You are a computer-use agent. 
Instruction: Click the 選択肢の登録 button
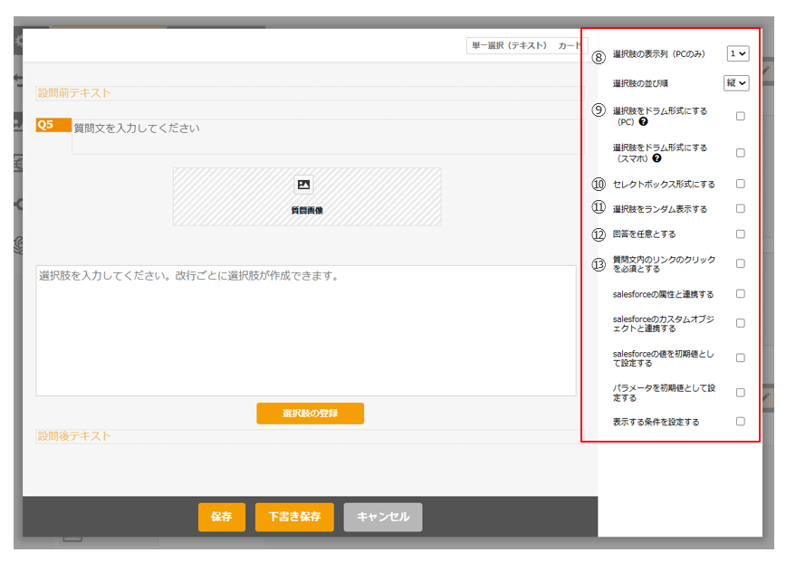point(311,414)
